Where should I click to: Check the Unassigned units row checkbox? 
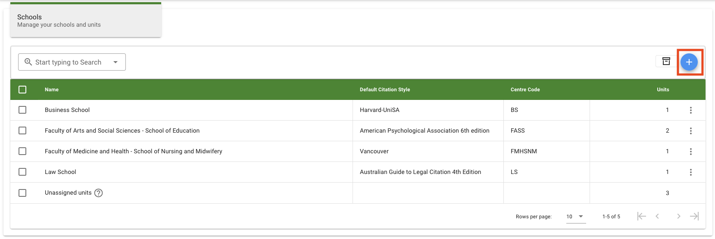coord(22,193)
